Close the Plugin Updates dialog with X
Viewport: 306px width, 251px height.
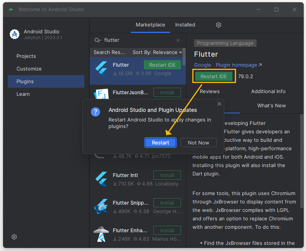click(x=219, y=104)
